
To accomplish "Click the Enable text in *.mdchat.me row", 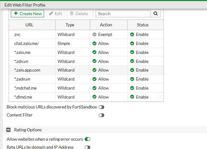I will coord(142,88).
